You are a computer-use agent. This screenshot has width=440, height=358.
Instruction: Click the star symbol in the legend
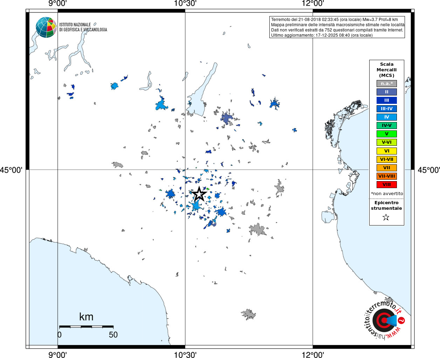386,217
